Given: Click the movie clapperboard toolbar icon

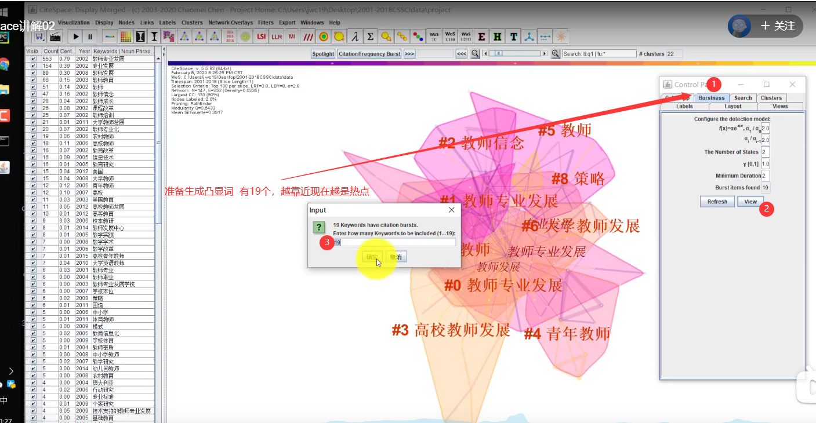Looking at the screenshot, I should (55, 37).
